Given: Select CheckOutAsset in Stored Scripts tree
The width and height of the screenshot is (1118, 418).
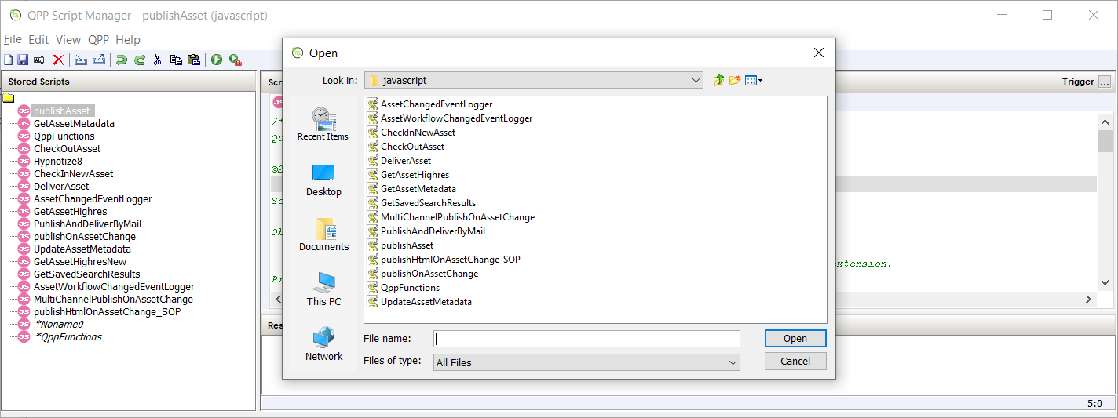Looking at the screenshot, I should [67, 149].
